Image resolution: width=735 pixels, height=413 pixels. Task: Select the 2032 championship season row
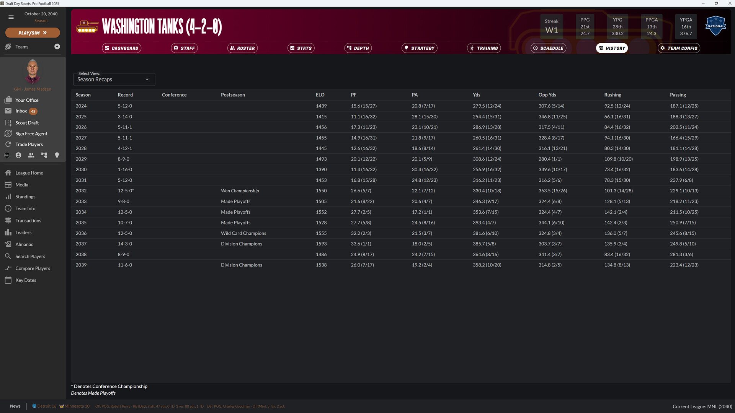point(239,190)
